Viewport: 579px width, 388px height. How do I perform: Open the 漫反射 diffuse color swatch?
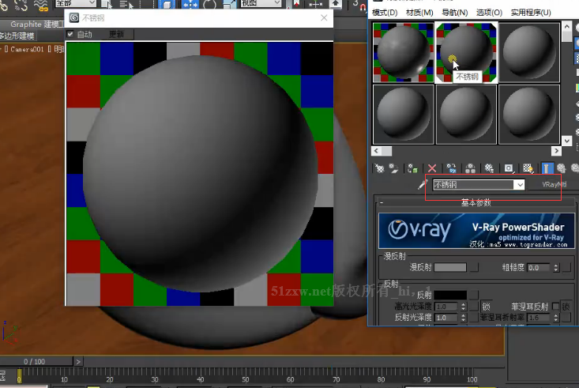click(450, 267)
